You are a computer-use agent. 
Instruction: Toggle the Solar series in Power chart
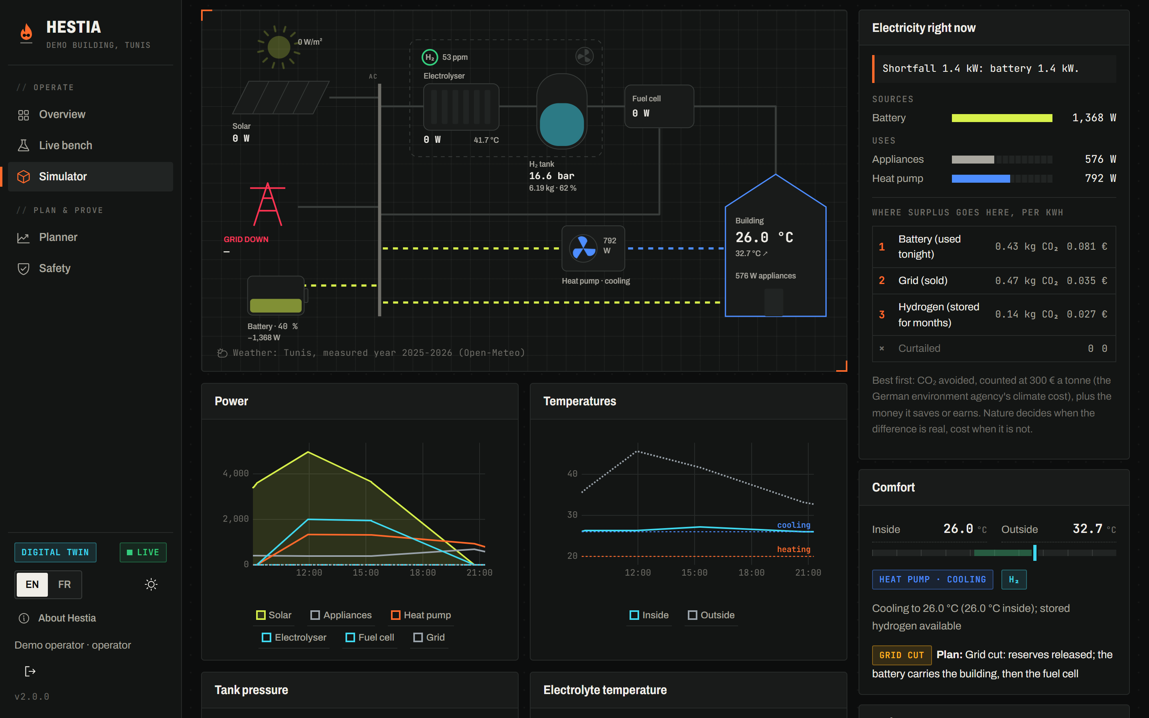pos(274,615)
